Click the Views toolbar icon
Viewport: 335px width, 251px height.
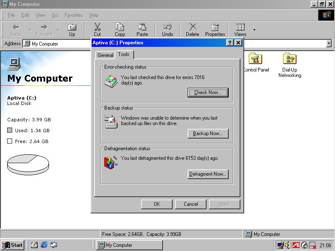240,30
